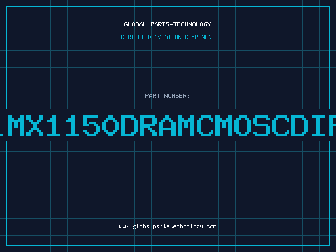Viewport: 336px width, 252px height.
Task: Click the PART NUMBER: label
Action: pyautogui.click(x=168, y=96)
